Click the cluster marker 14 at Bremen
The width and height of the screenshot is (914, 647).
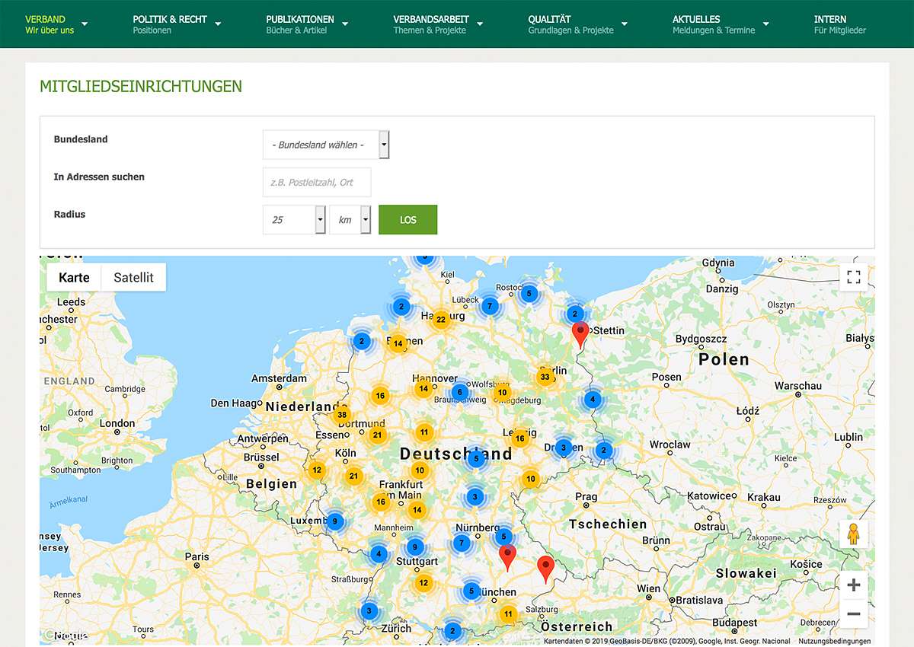click(398, 344)
